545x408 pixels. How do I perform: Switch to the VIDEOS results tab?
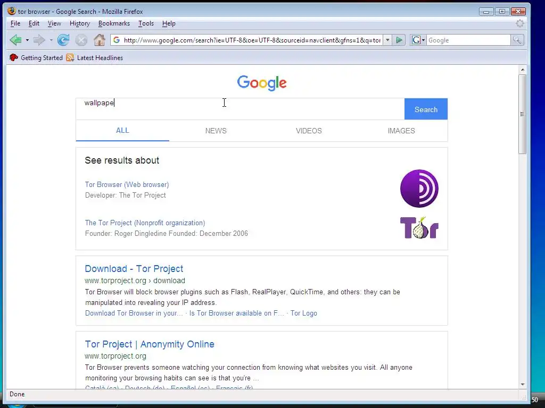(x=309, y=131)
